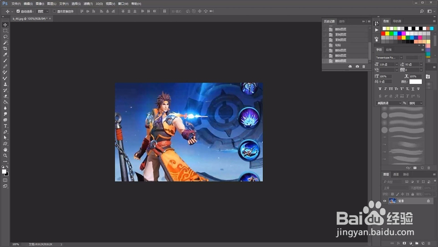Toggle pixel layer filter icon
The width and height of the screenshot is (438, 247).
(x=407, y=182)
